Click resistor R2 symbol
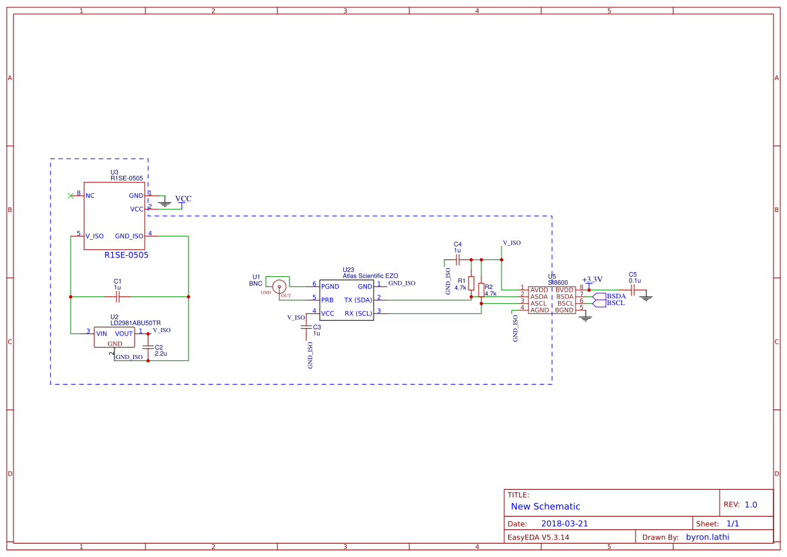The height and width of the screenshot is (557, 787). click(480, 290)
